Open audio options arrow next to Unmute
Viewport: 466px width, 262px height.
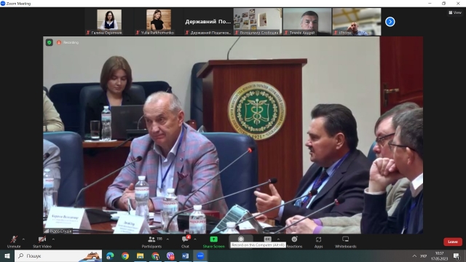point(24,239)
